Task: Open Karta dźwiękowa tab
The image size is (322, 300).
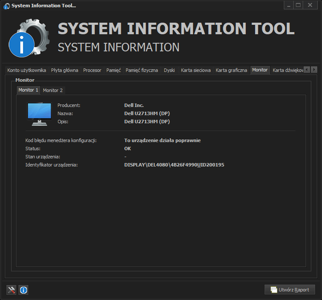Action: [x=287, y=70]
